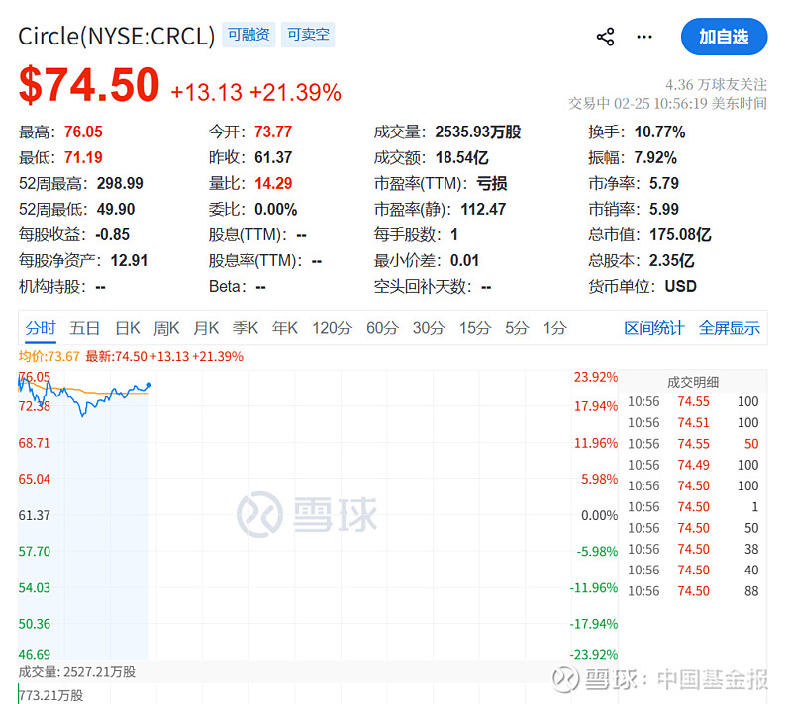Click the 加自选 button

click(726, 38)
